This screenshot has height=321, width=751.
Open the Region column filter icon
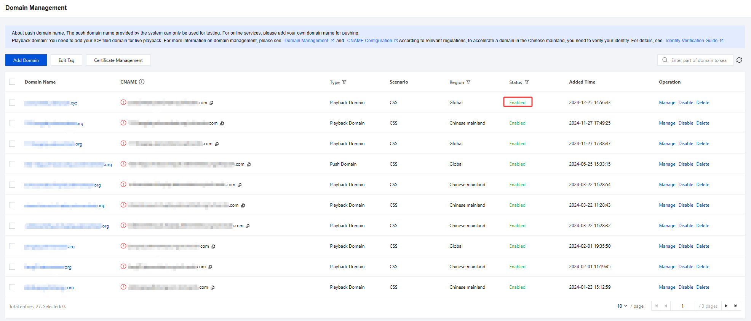tap(468, 82)
